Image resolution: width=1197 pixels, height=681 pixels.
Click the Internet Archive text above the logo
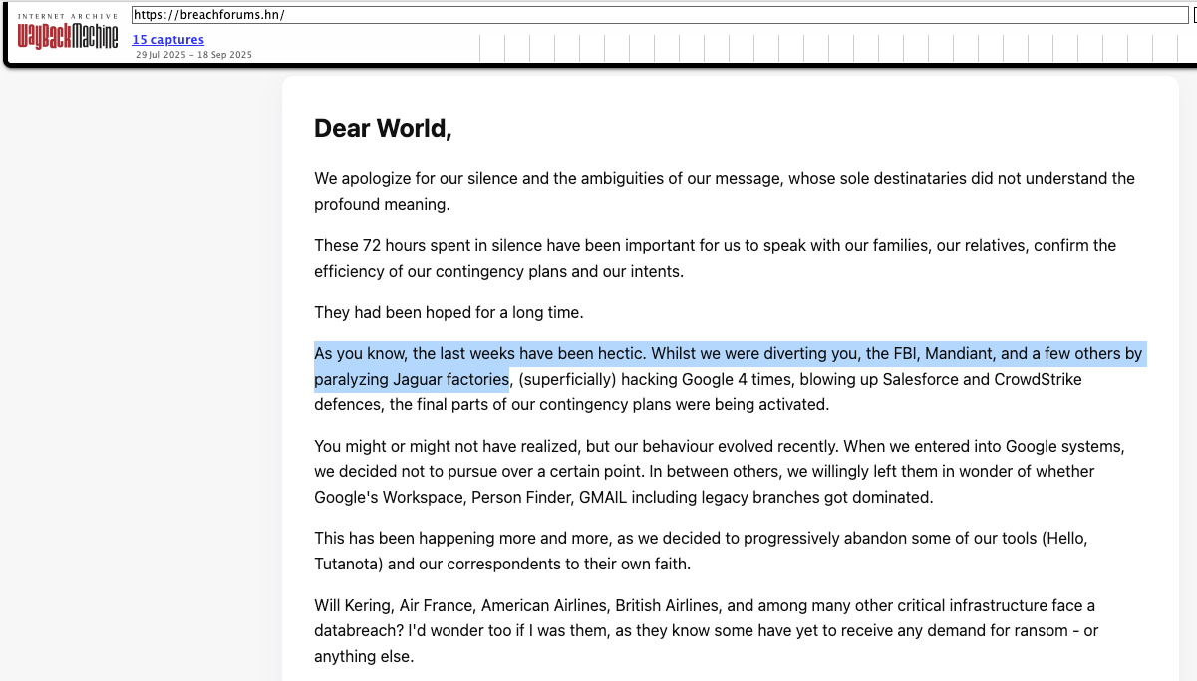tap(67, 16)
